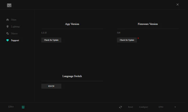This screenshot has height=112, width=188.
Task: Click firmware version number 514
Action: (119, 33)
